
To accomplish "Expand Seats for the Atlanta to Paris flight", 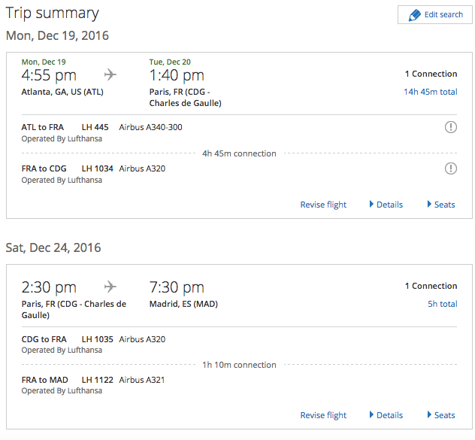I will 441,205.
